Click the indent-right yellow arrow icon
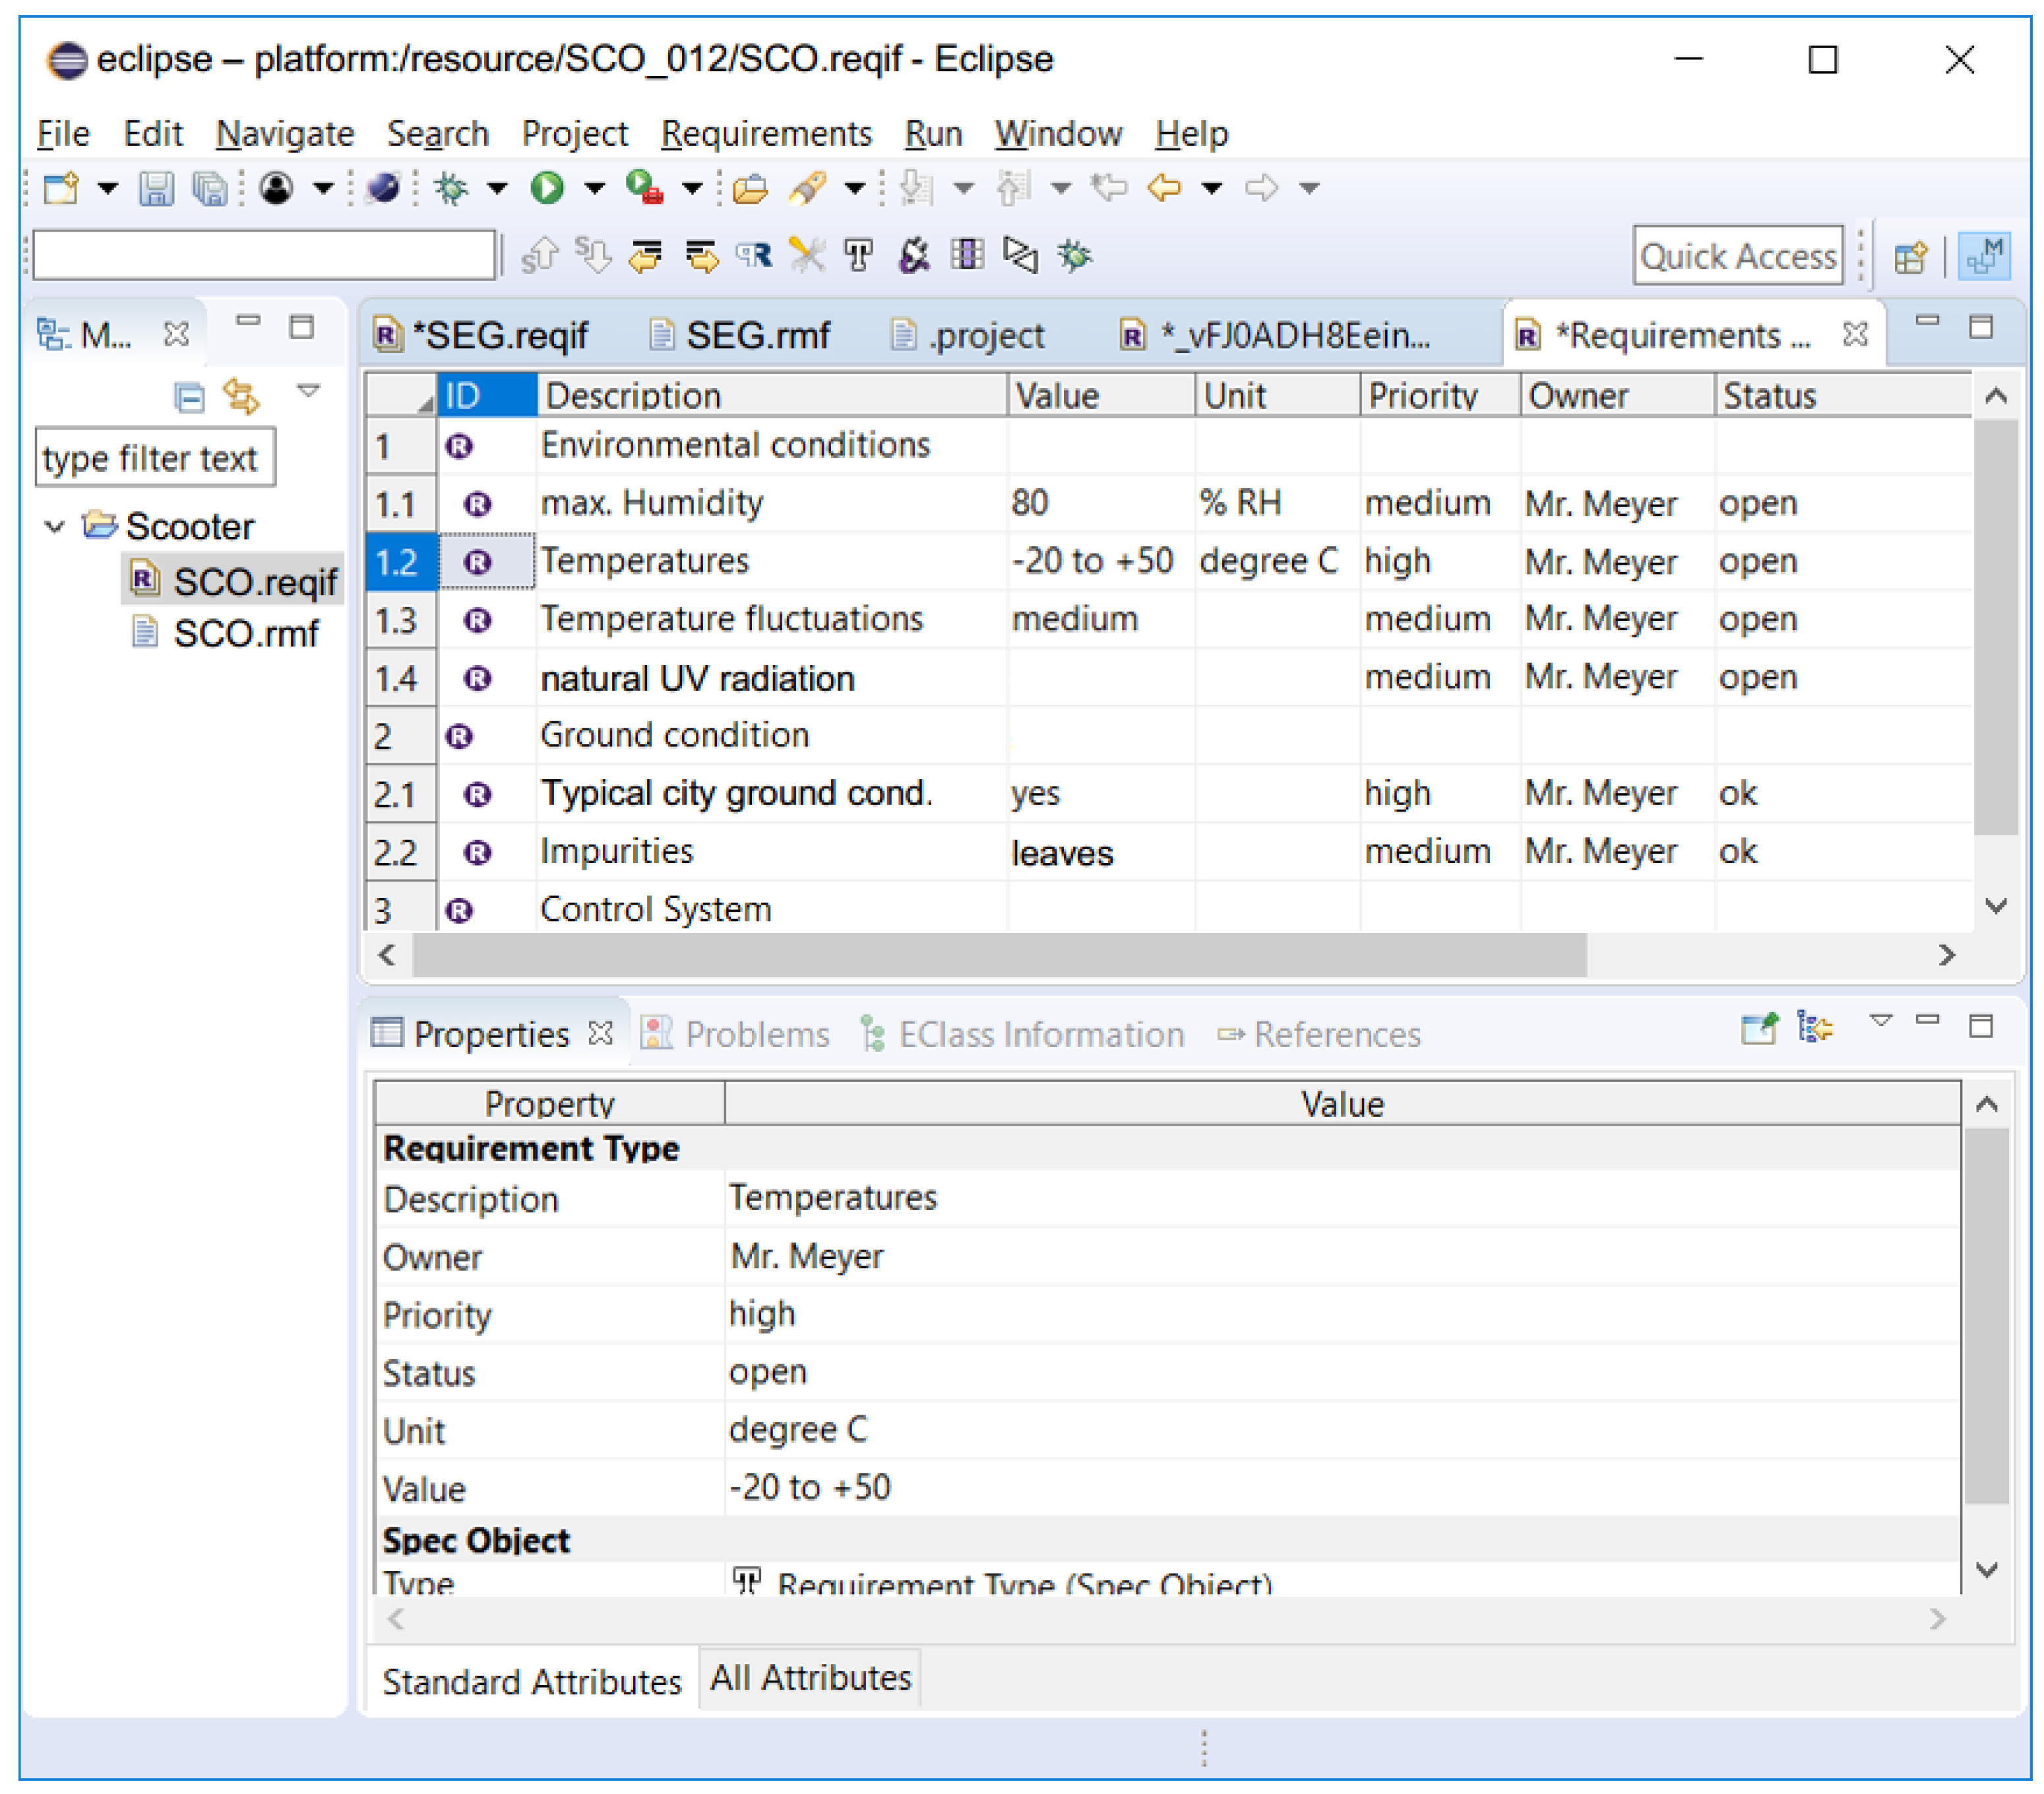 [701, 256]
